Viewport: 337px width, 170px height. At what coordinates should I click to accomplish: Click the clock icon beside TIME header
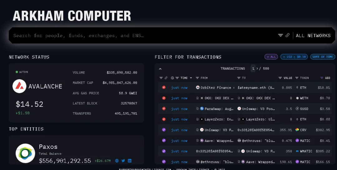[x=172, y=78]
